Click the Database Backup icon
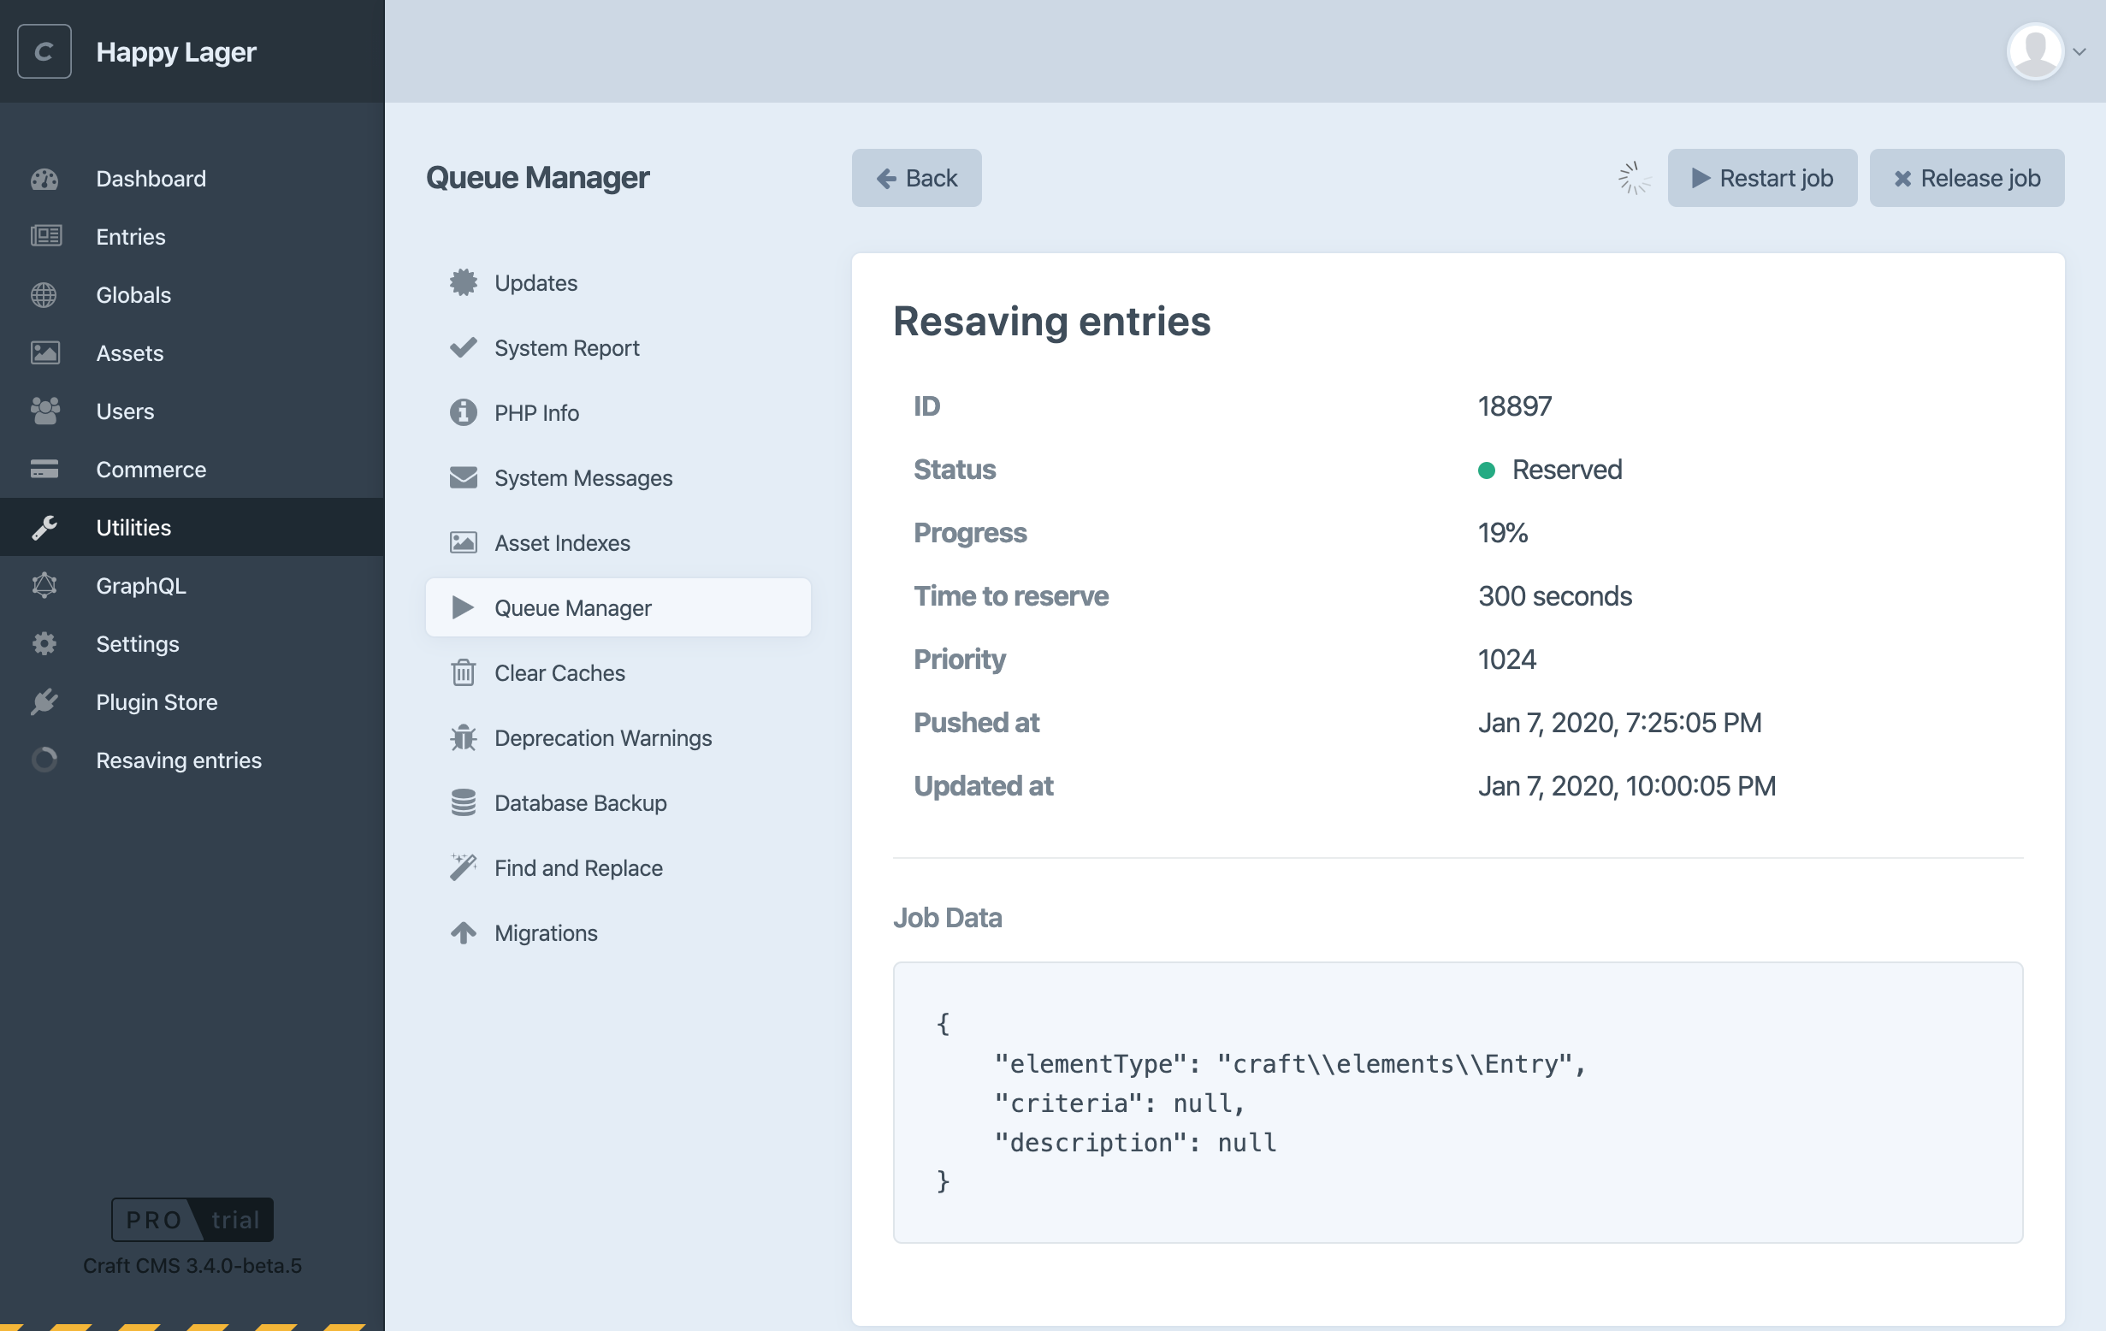The image size is (2106, 1331). click(x=463, y=802)
